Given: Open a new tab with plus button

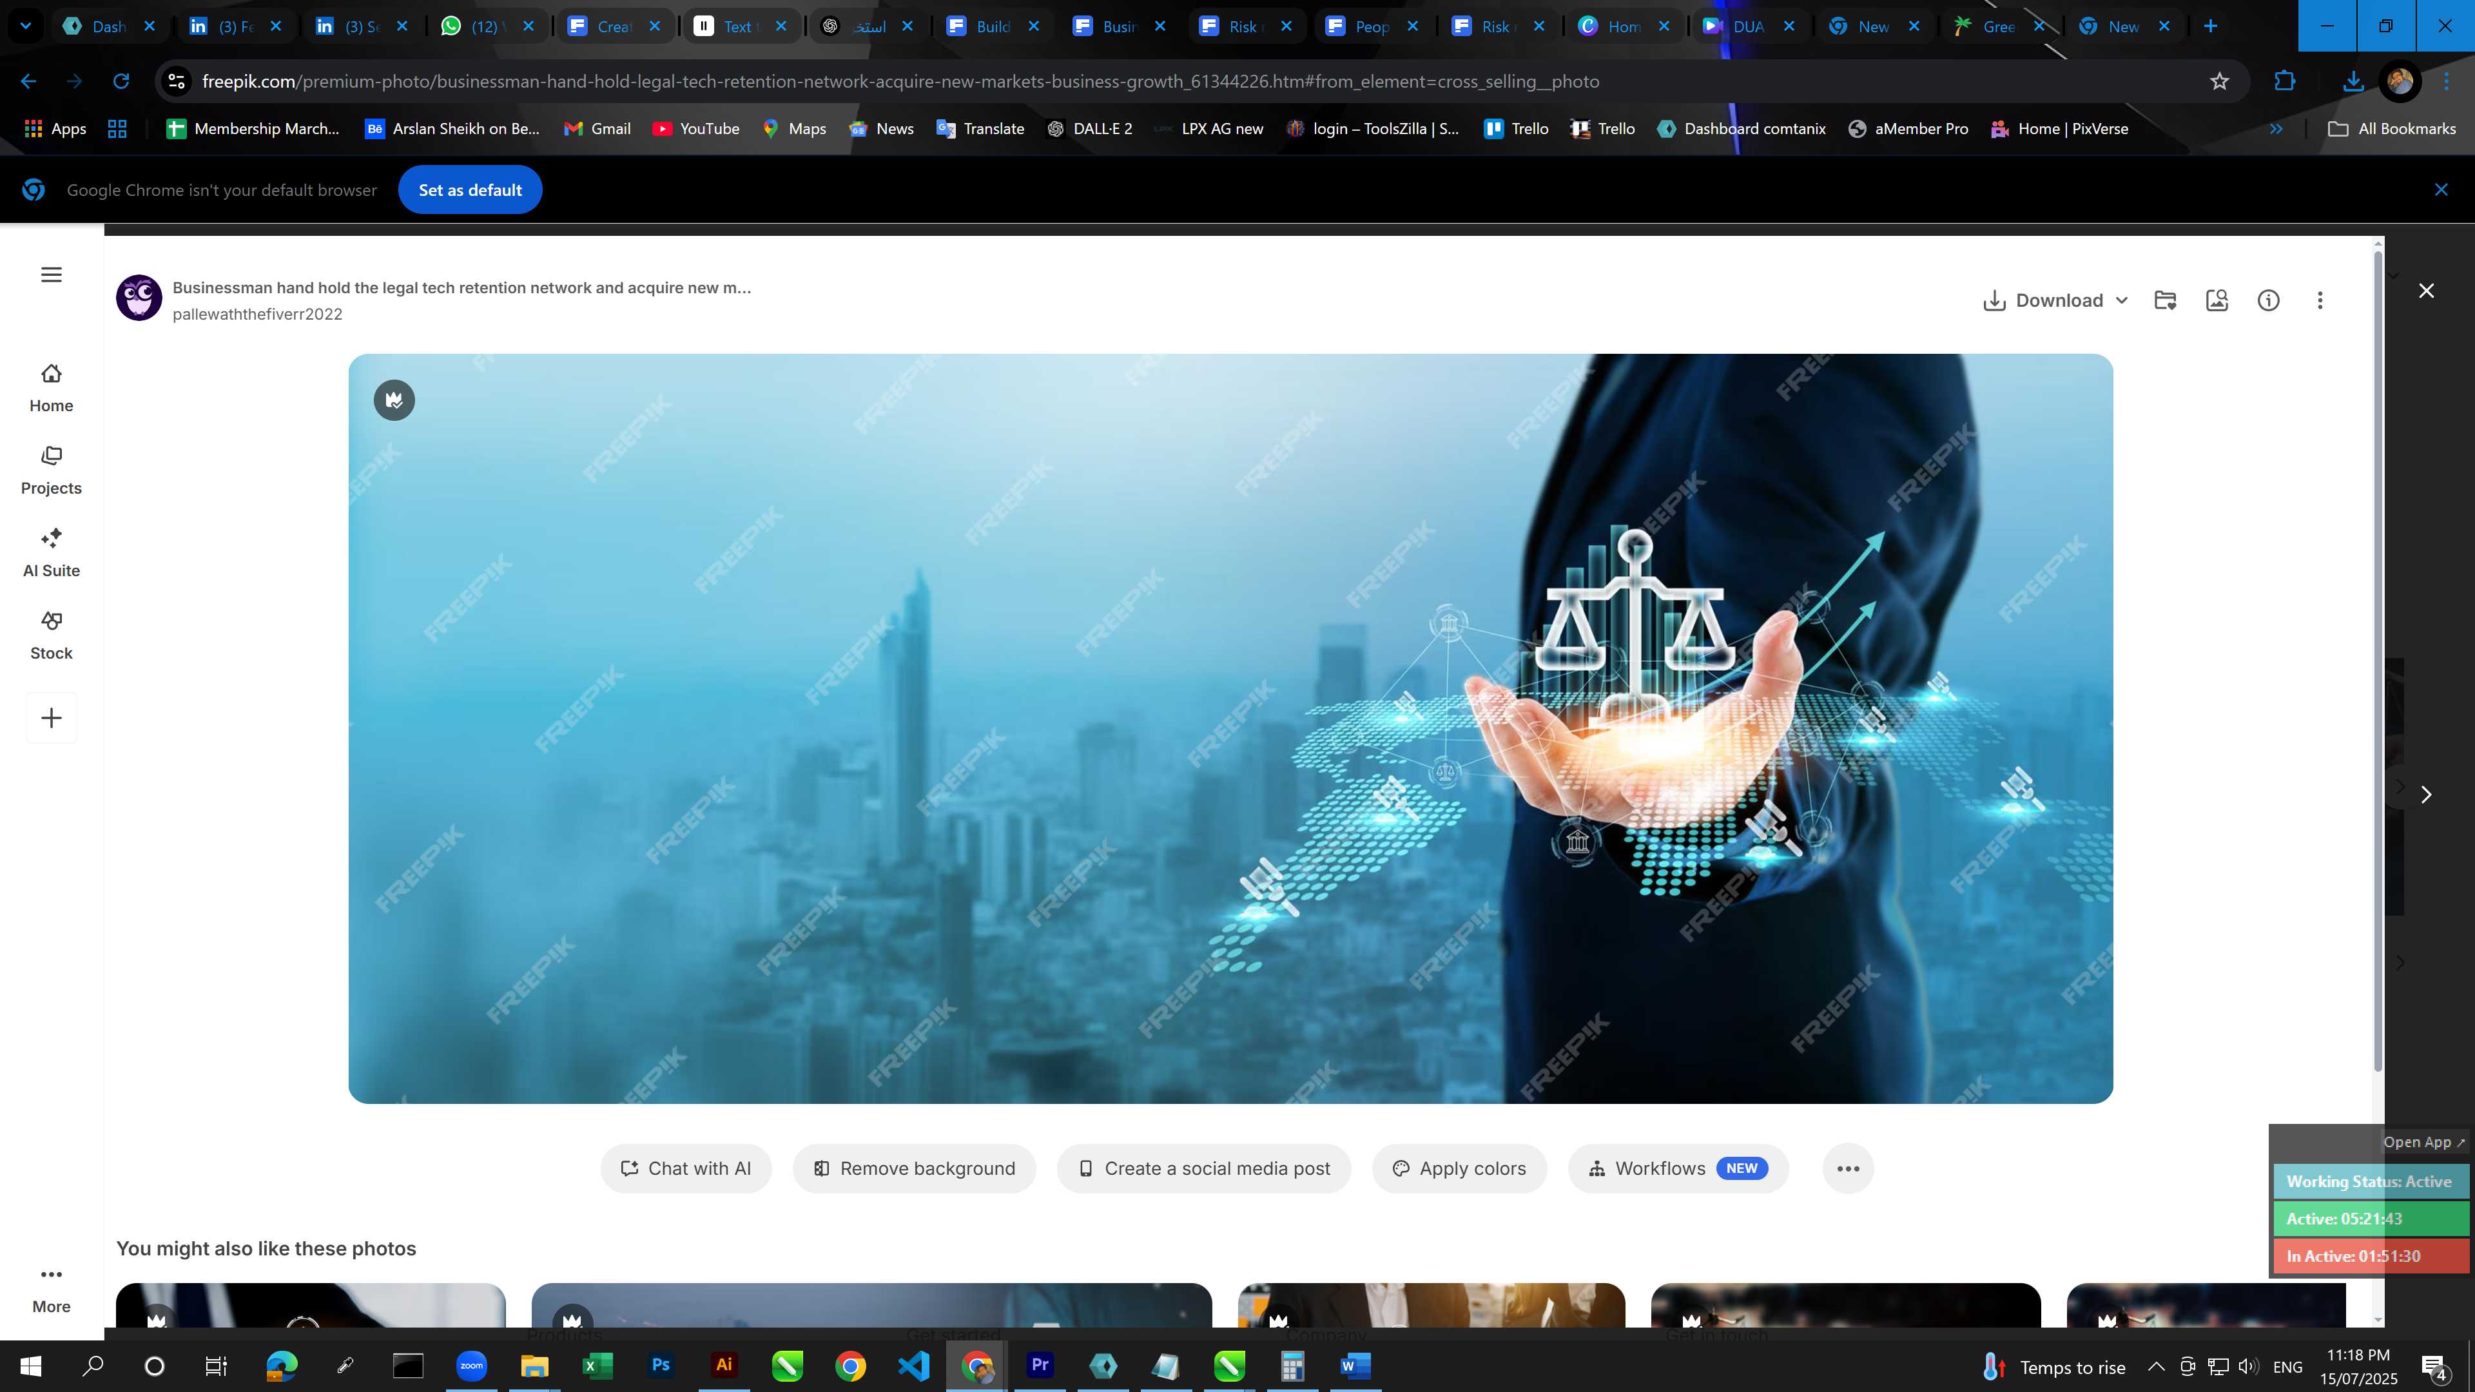Looking at the screenshot, I should [x=2211, y=26].
